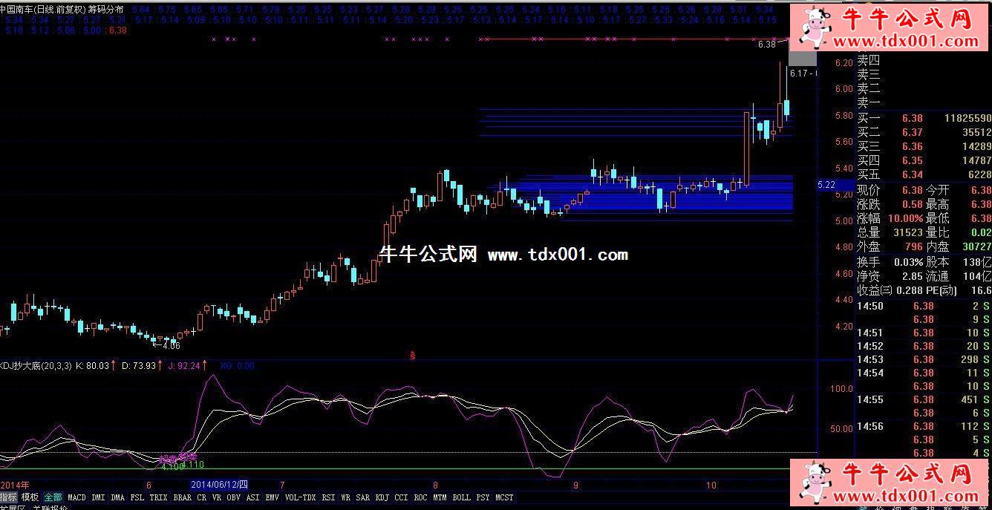
Task: Select the MACD indicator tab
Action: [76, 497]
